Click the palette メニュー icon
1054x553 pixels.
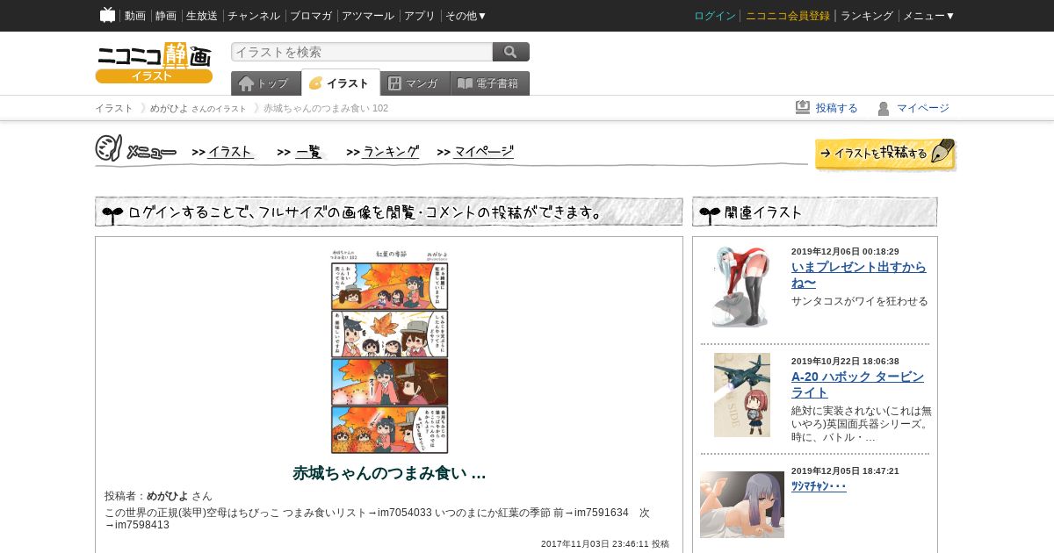(108, 148)
